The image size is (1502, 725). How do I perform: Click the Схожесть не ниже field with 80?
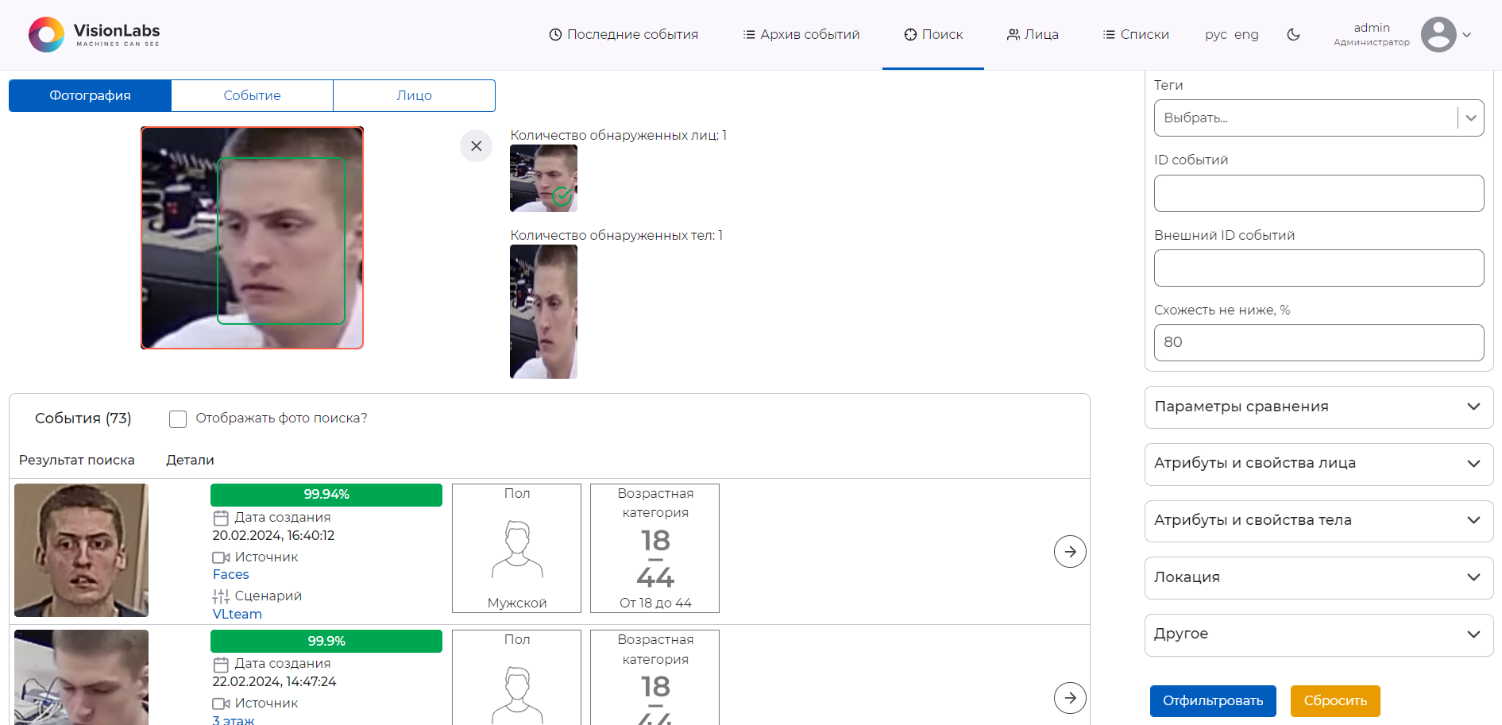1319,343
